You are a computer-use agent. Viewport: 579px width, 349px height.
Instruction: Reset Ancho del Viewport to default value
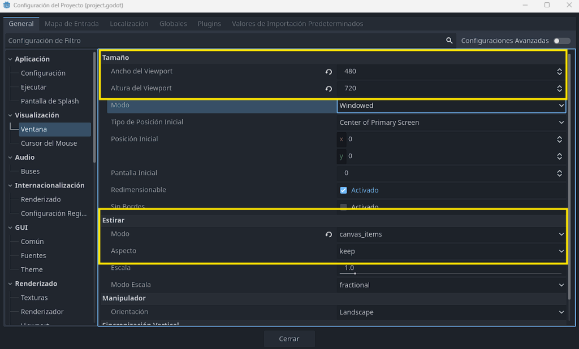(329, 72)
